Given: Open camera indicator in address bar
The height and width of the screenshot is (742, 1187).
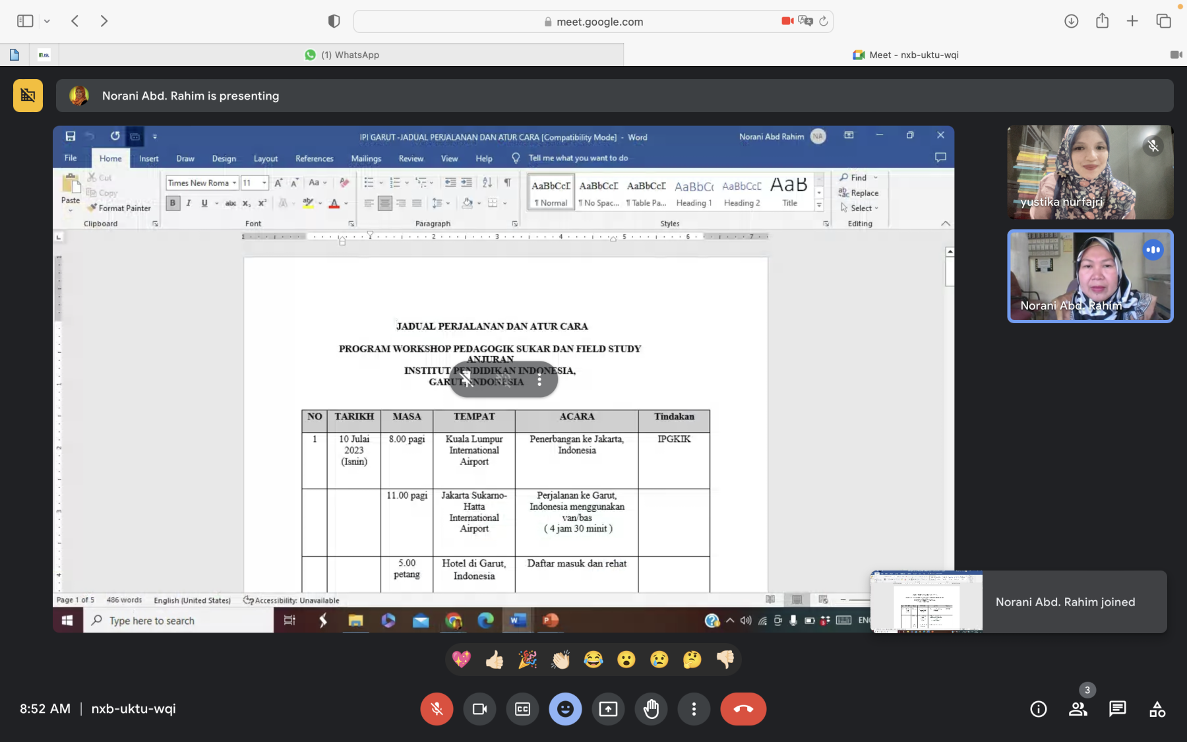Looking at the screenshot, I should click(787, 21).
